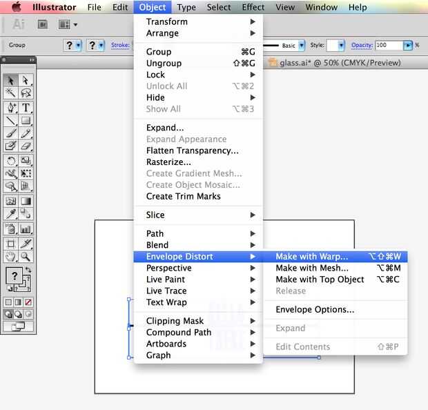Click the default fill and stroke icon

tap(9, 289)
